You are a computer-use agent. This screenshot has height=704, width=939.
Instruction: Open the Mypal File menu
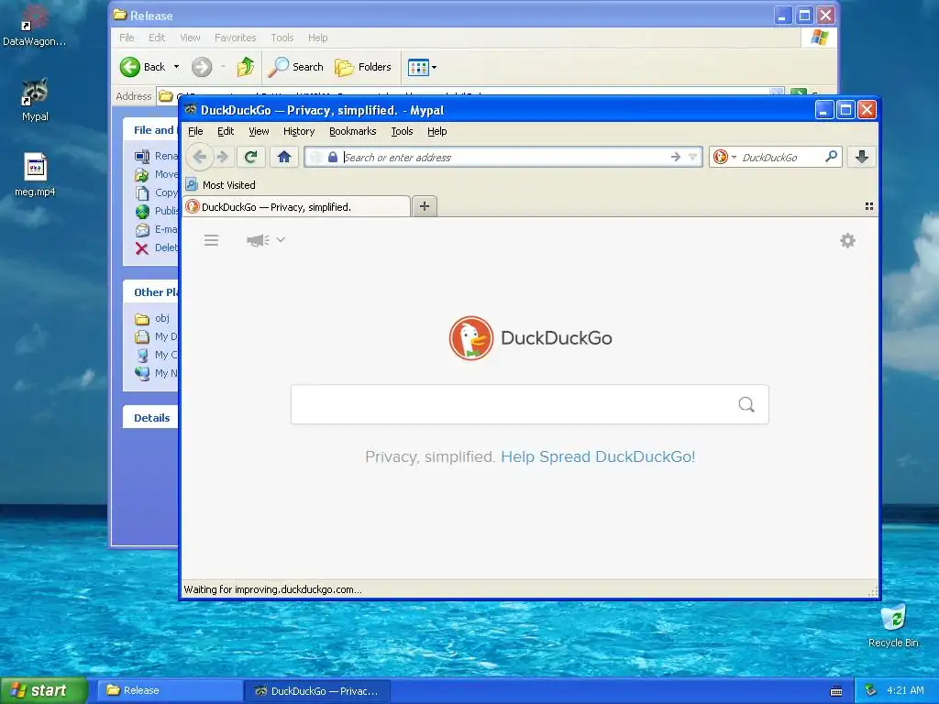[195, 131]
